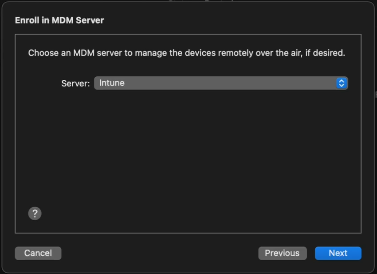This screenshot has width=377, height=274.
Task: Go back with the Previous button
Action: pos(282,253)
